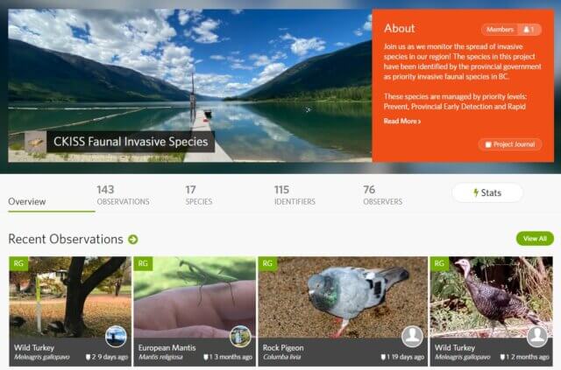Click RG badge on European Mantis photo
The width and height of the screenshot is (561, 370).
[x=143, y=263]
